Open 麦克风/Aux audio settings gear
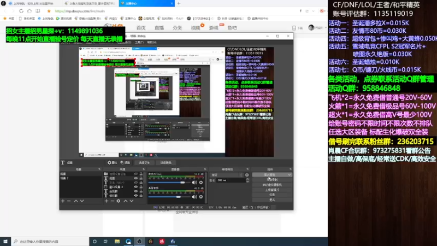Viewport: 437px width, 246px height. pyautogui.click(x=201, y=183)
